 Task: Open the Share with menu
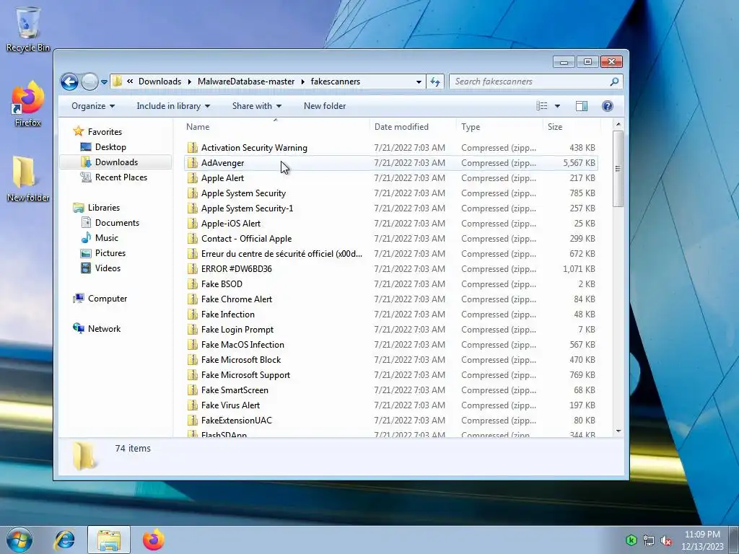coord(256,106)
